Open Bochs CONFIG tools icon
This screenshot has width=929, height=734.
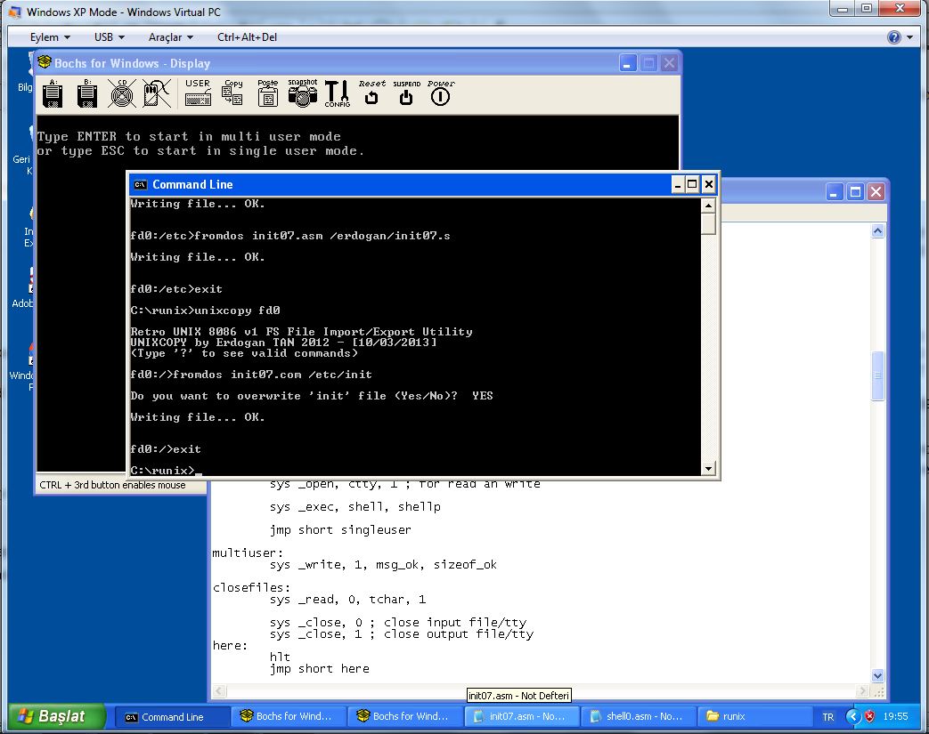[x=337, y=93]
